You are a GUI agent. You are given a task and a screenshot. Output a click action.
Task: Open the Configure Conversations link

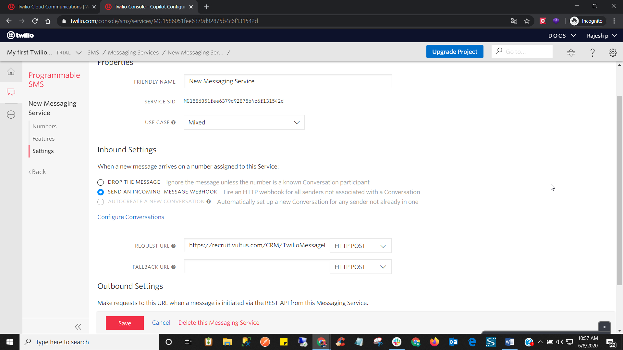131,217
